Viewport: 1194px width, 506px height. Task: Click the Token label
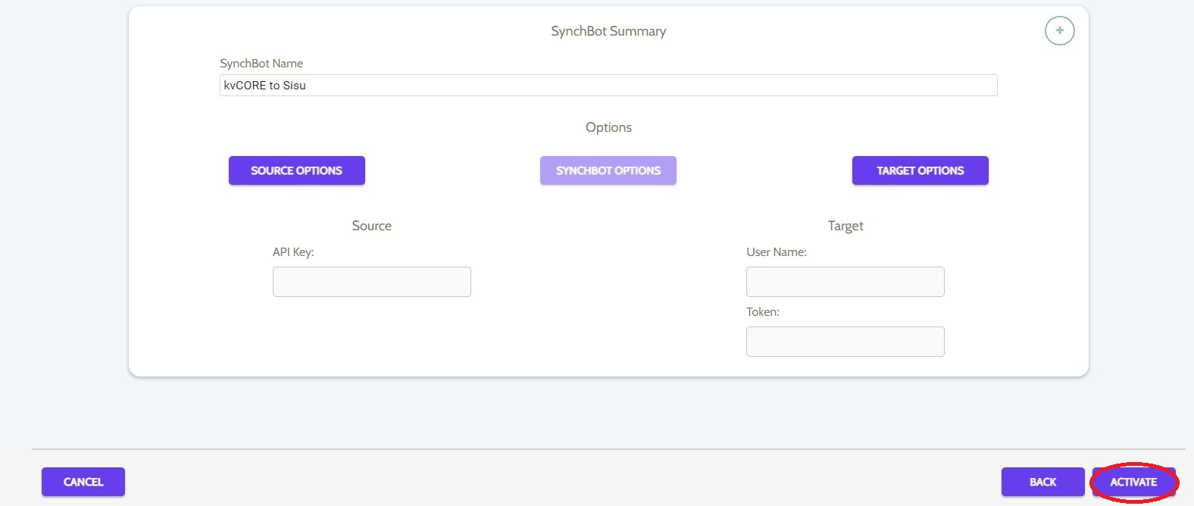(x=763, y=312)
